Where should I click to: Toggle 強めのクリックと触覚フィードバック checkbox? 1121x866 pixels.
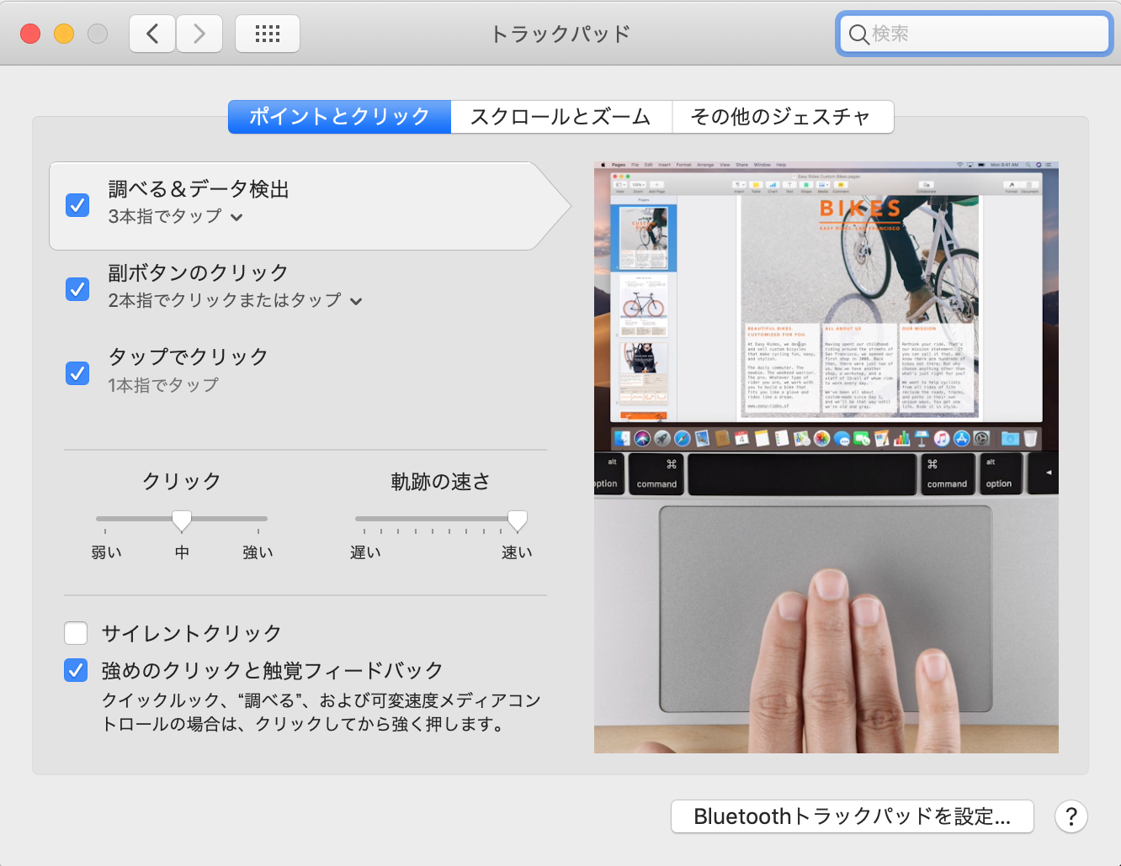pyautogui.click(x=76, y=670)
